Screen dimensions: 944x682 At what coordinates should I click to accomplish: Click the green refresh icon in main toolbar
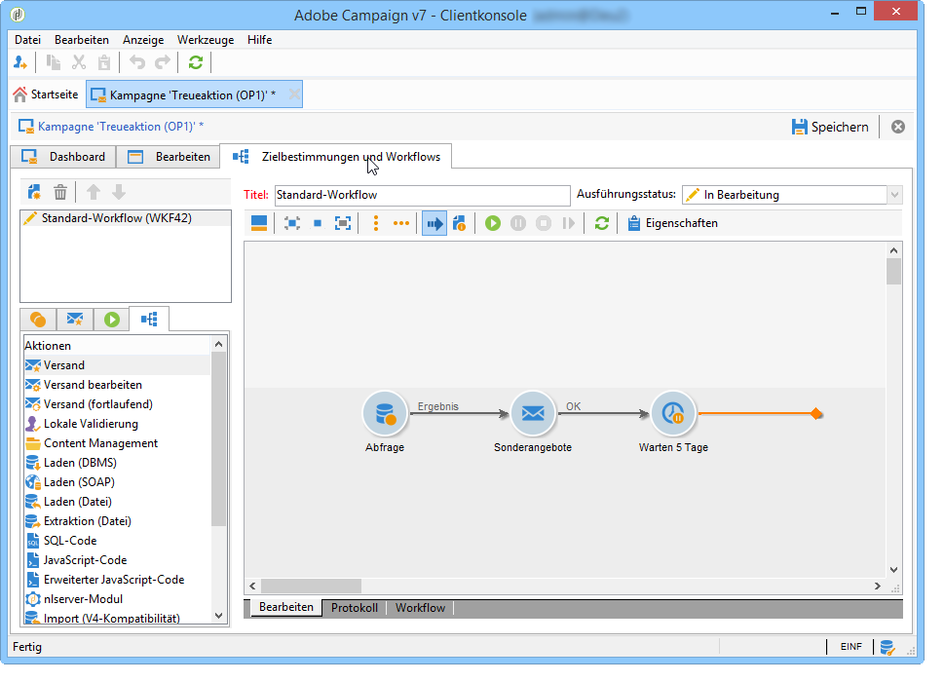(196, 62)
